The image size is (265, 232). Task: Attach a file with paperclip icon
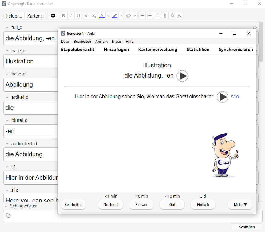[x=165, y=16]
